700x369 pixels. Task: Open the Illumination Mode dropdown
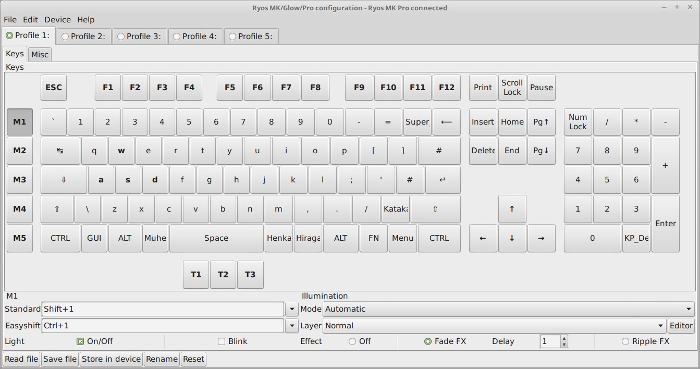pos(509,309)
